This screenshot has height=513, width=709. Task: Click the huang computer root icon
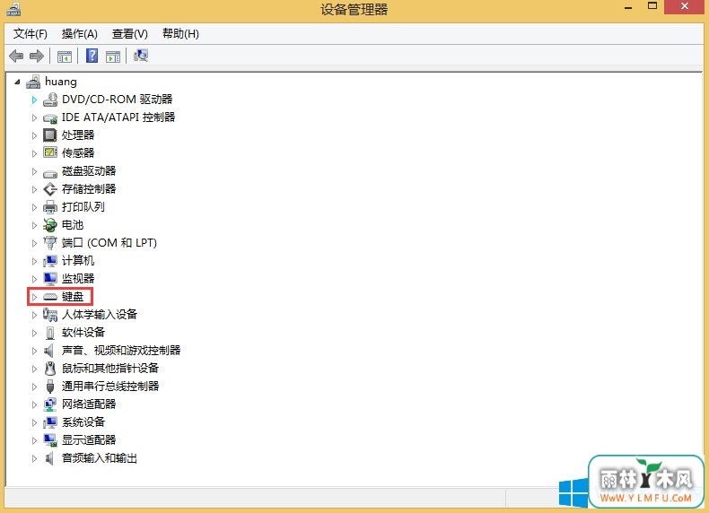click(33, 82)
